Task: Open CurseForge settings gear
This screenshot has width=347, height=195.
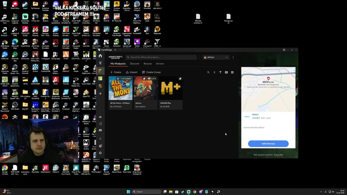Action: (100, 153)
